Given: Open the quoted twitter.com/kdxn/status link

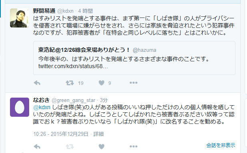Looking at the screenshot, I should [x=73, y=66].
